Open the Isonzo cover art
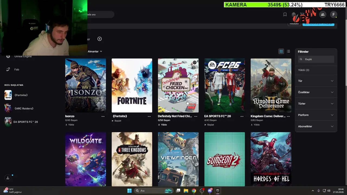This screenshot has width=347, height=195. click(x=85, y=85)
